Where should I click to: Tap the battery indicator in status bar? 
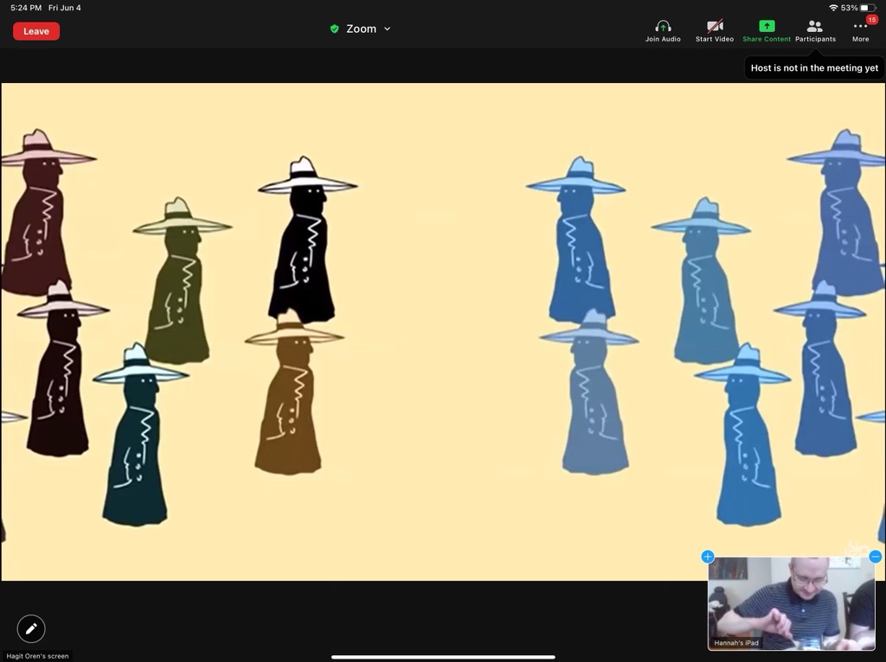tap(867, 8)
